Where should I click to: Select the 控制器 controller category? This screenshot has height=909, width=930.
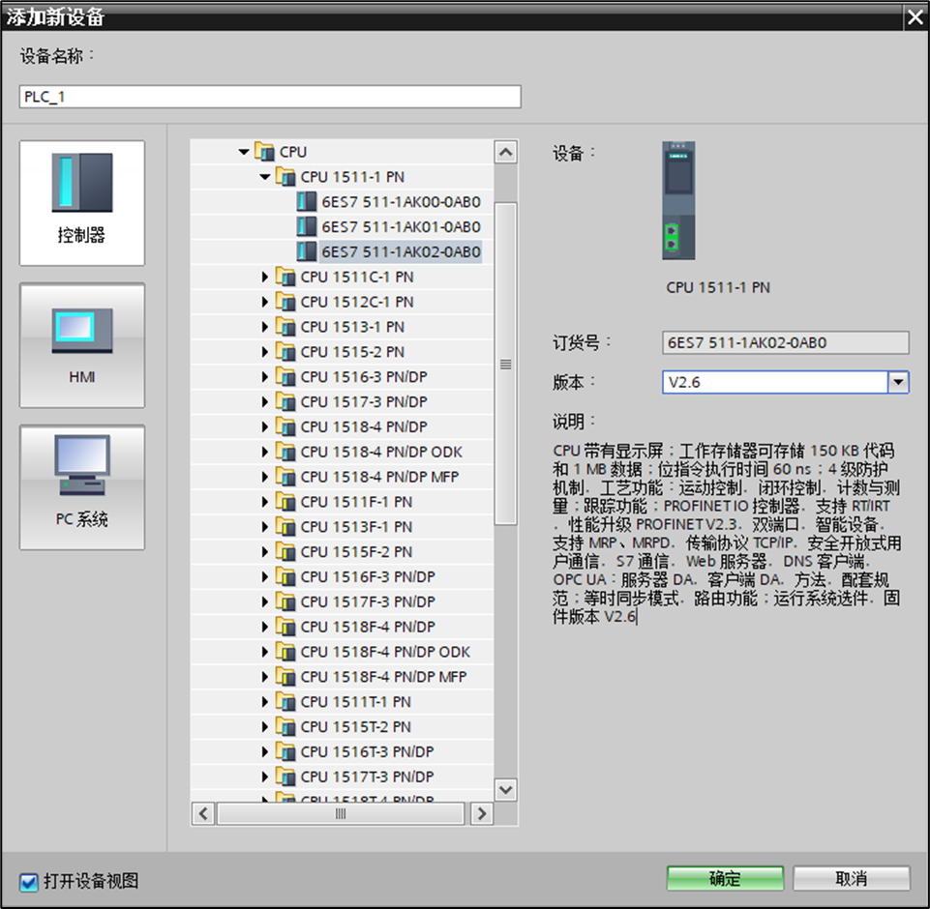[82, 203]
